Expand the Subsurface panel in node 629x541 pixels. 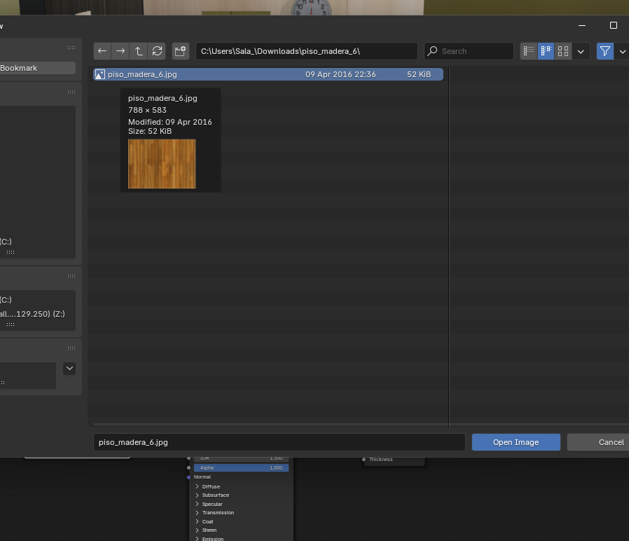(x=216, y=495)
